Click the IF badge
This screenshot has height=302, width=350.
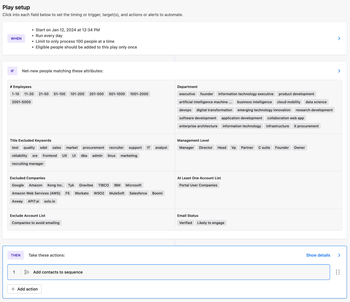tap(12, 71)
